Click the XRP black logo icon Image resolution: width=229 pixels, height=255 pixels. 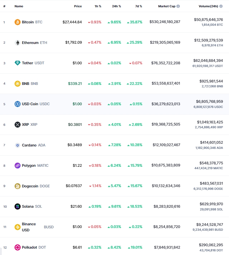point(17,125)
